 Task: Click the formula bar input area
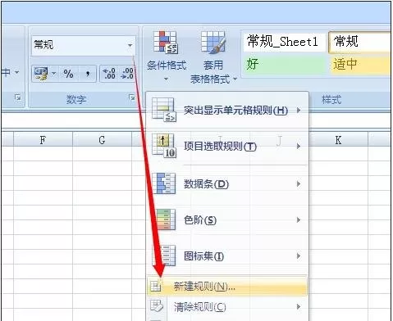74,120
